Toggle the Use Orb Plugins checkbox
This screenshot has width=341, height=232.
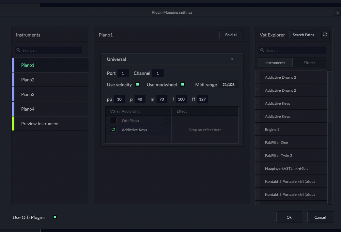point(55,217)
